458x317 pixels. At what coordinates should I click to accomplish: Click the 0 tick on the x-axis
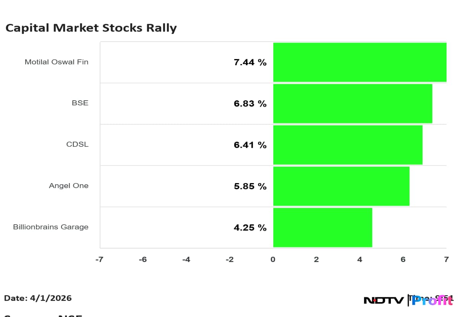click(273, 259)
